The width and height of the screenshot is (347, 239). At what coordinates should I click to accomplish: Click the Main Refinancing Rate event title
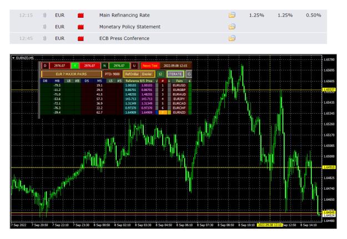124,16
